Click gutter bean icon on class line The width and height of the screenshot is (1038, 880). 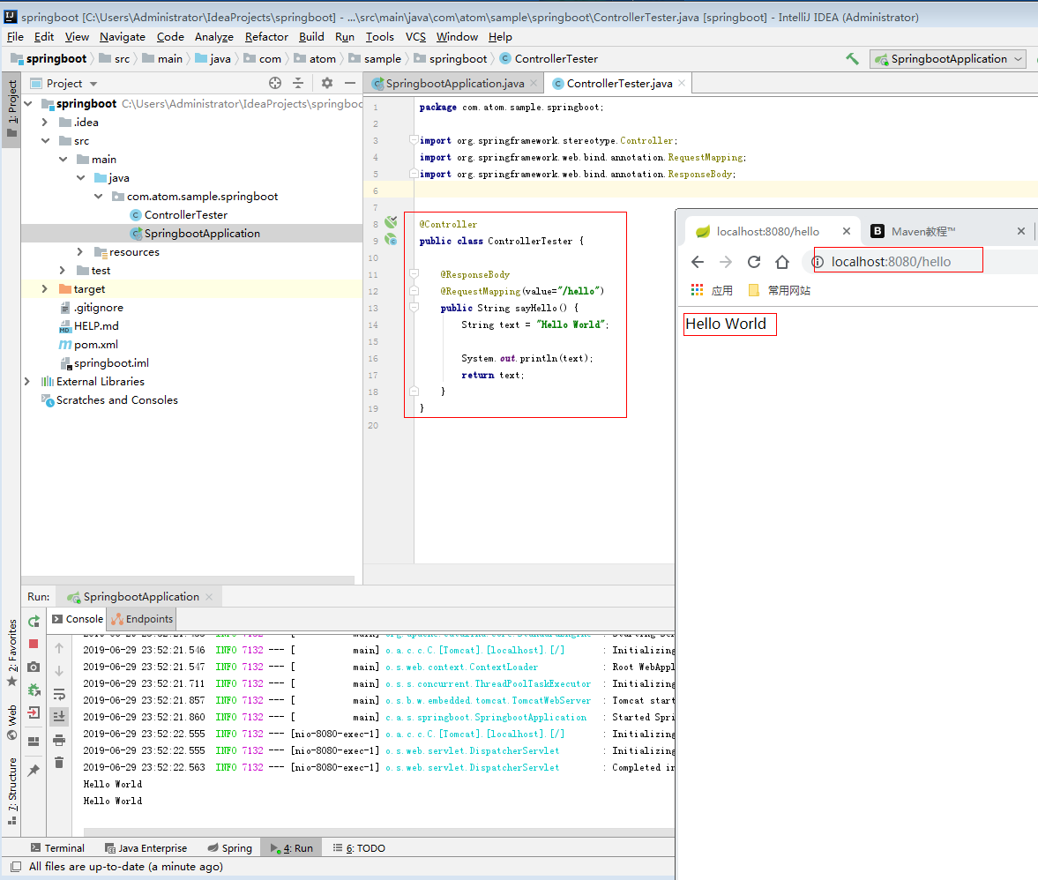(392, 240)
